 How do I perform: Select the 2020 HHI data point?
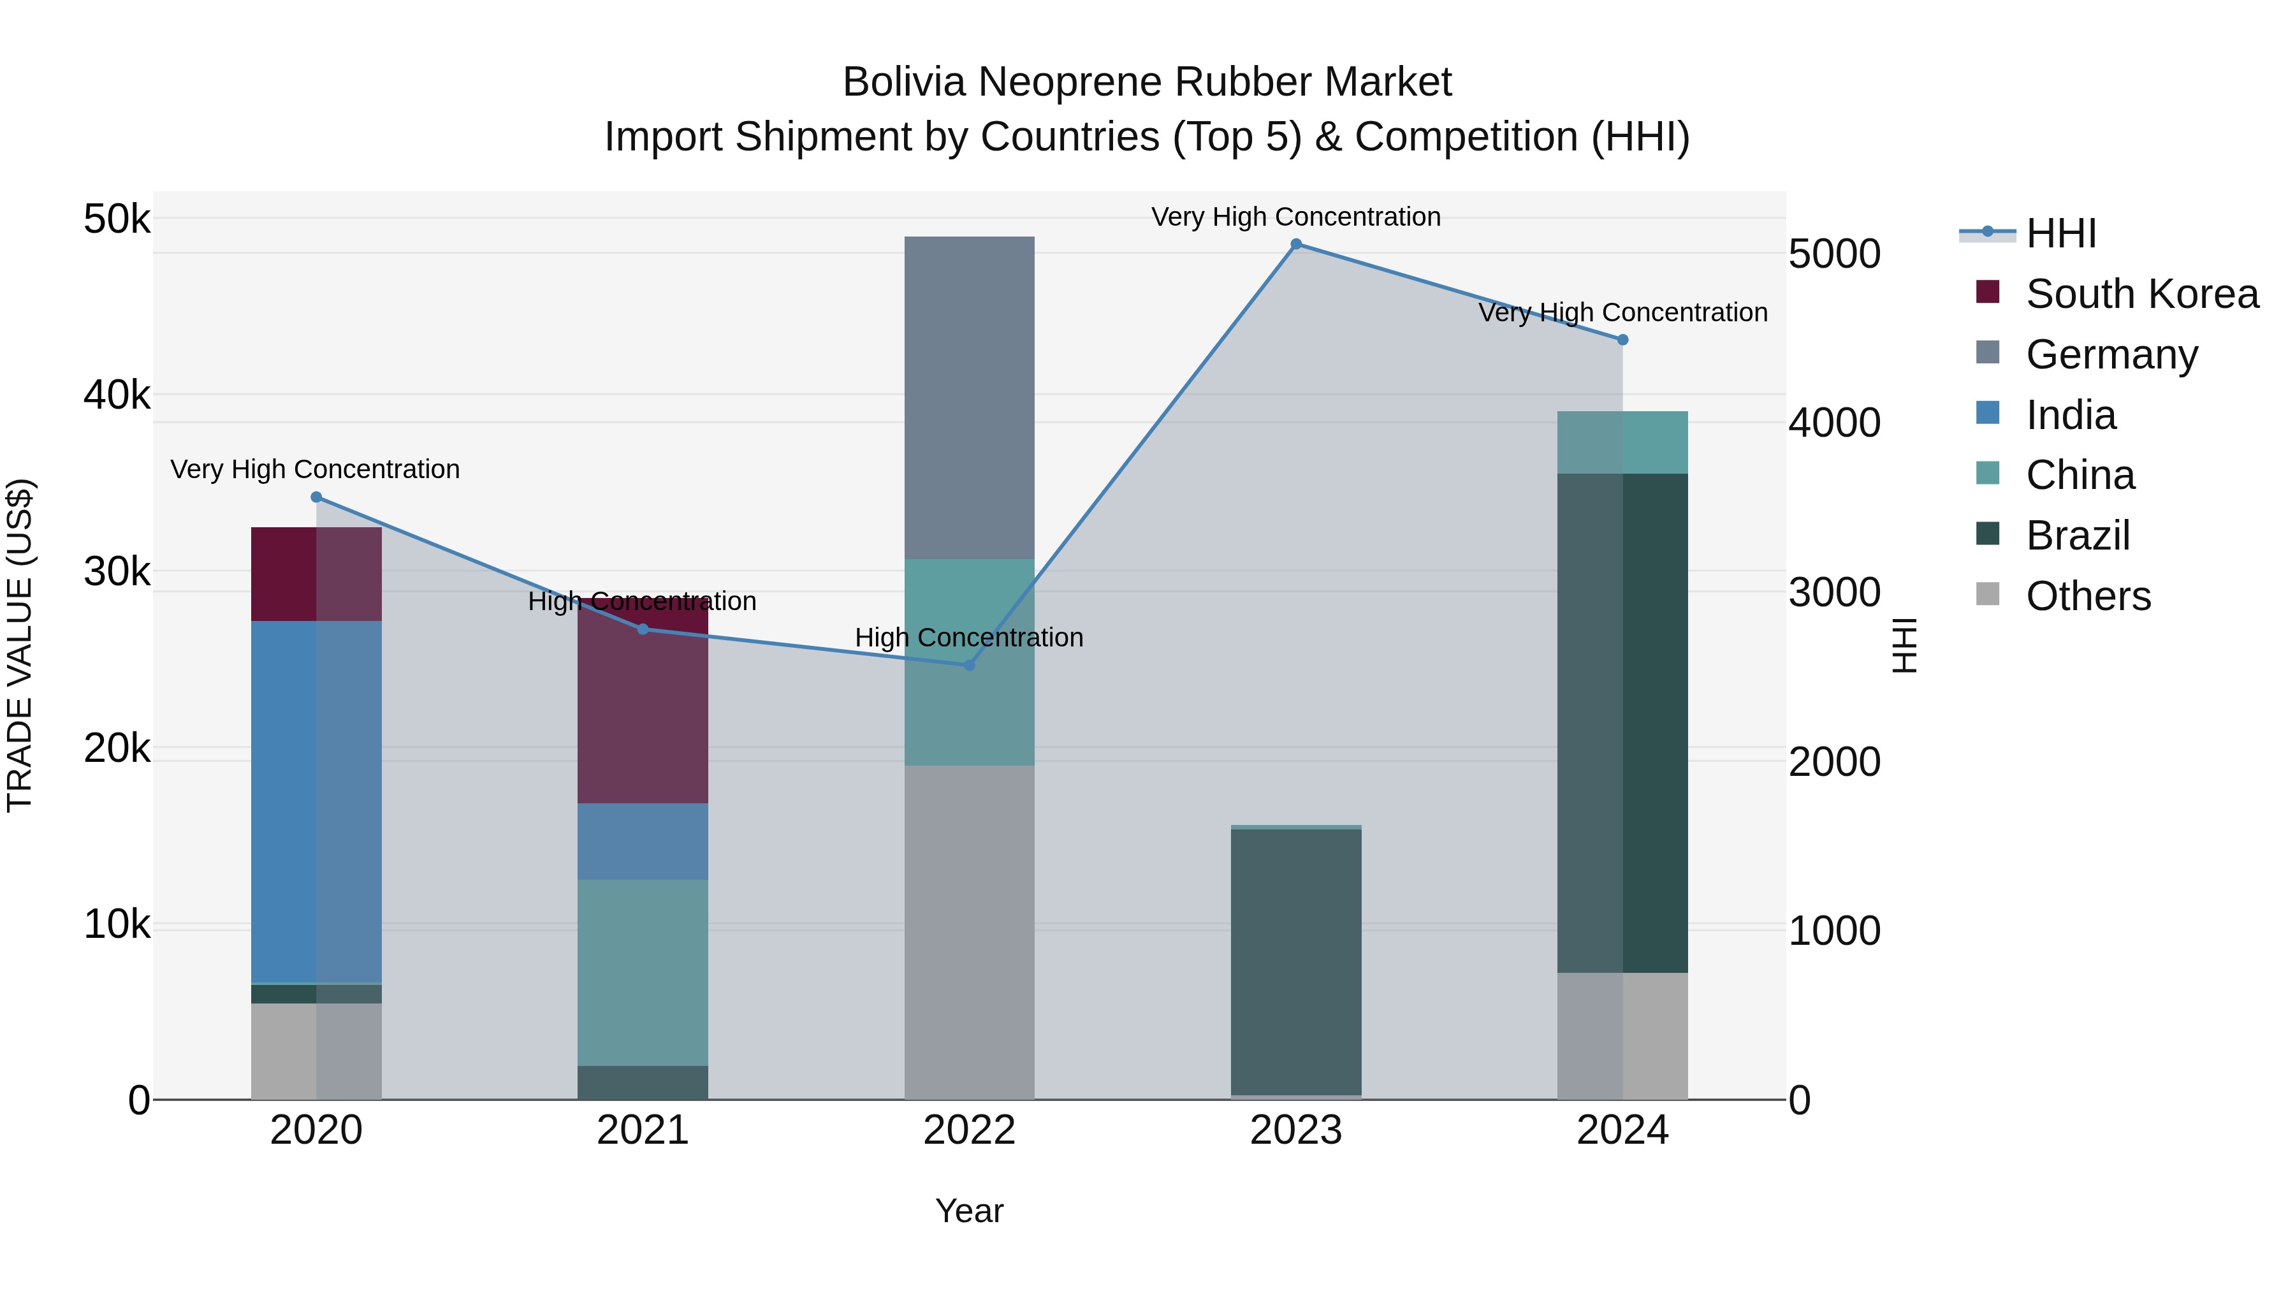tap(316, 497)
